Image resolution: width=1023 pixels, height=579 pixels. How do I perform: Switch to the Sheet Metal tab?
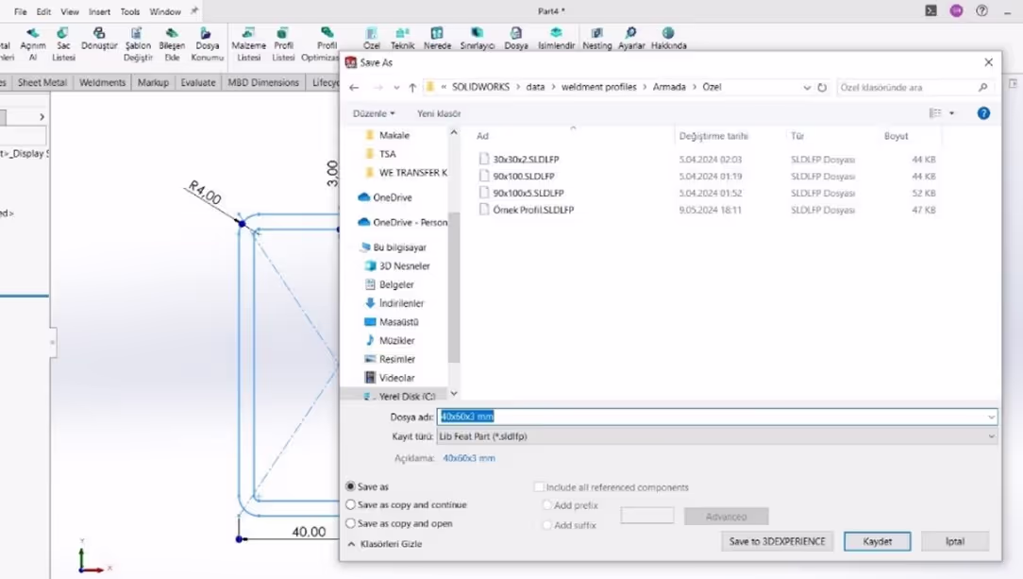pyautogui.click(x=42, y=82)
